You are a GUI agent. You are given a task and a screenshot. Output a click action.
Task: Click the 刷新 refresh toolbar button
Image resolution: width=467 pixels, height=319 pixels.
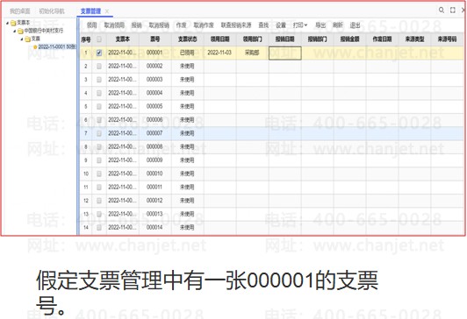point(338,25)
